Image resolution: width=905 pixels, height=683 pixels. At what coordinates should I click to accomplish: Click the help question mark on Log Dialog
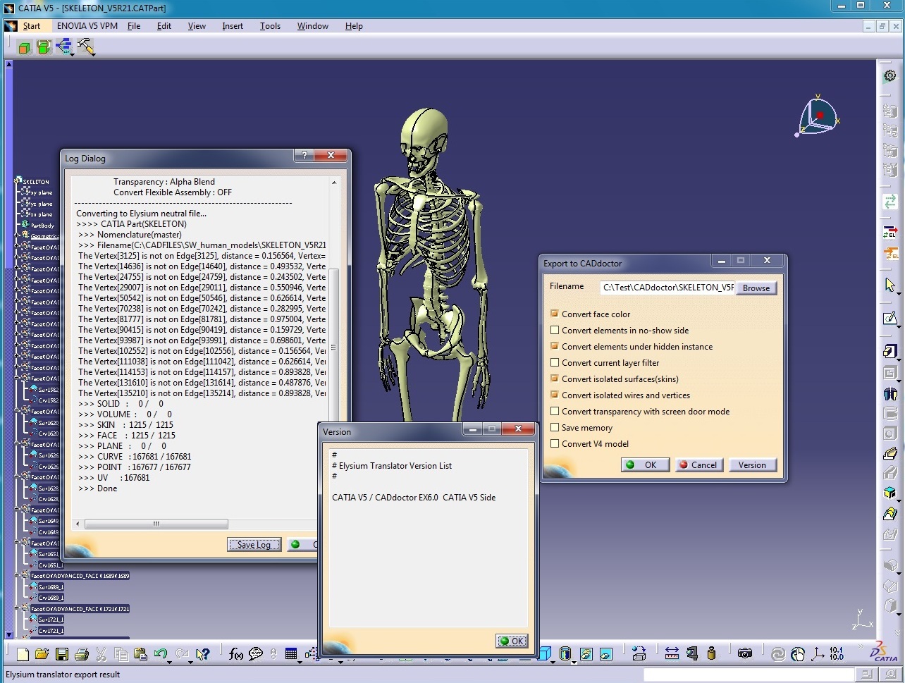click(304, 155)
